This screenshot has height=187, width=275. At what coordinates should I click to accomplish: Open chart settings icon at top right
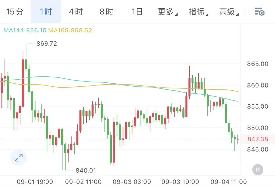coord(259,12)
